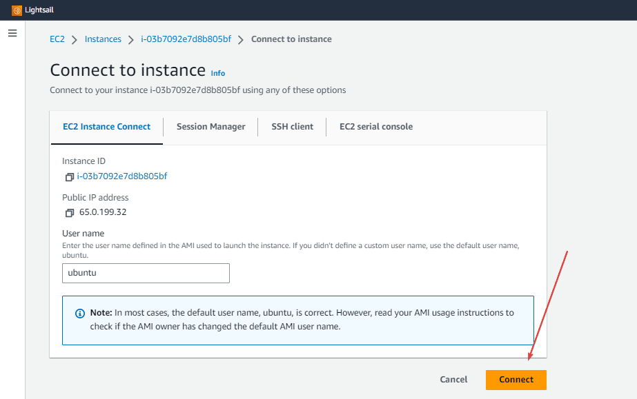Go to EC2 breadcrumb link
This screenshot has height=399, width=637.
click(57, 39)
